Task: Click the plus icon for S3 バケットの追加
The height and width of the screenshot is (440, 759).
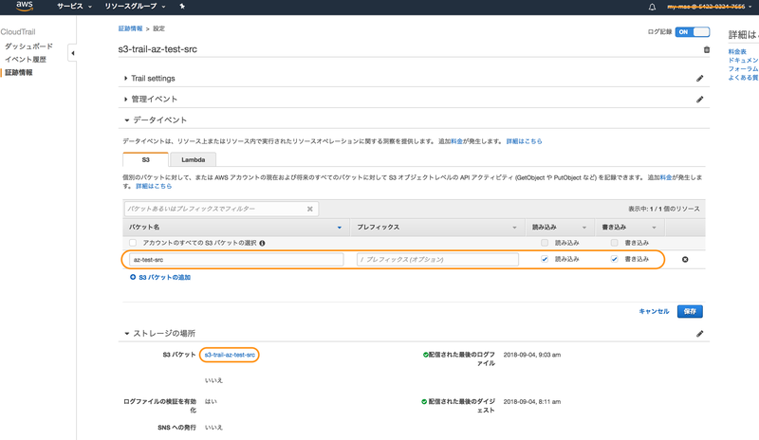Action: click(133, 277)
